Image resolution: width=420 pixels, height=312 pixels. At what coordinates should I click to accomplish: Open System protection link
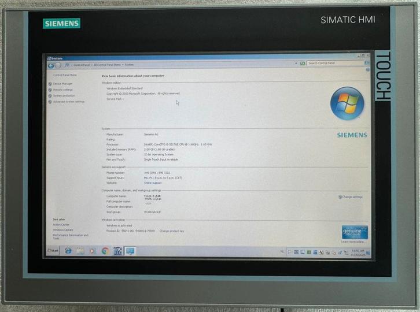[64, 96]
